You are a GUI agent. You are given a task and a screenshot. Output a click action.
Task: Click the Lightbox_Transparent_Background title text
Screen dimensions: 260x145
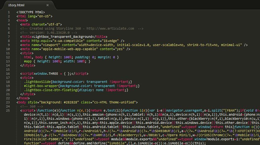coord(63,37)
